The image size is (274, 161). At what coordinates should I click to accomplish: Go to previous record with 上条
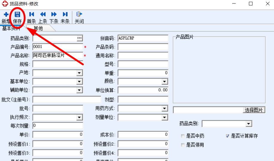click(43, 14)
